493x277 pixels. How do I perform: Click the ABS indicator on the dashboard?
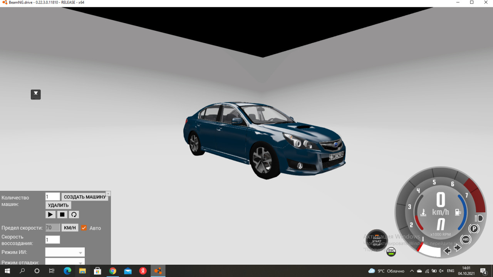pyautogui.click(x=466, y=239)
